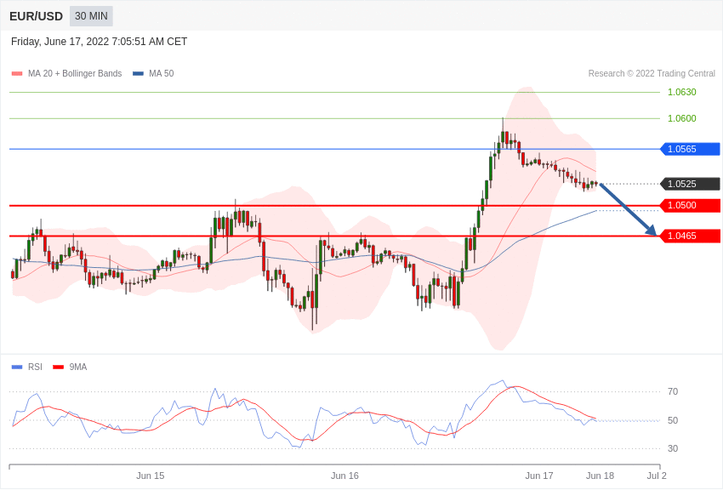Click the 'Jun 18' date axis label
723x490 pixels.
click(600, 476)
